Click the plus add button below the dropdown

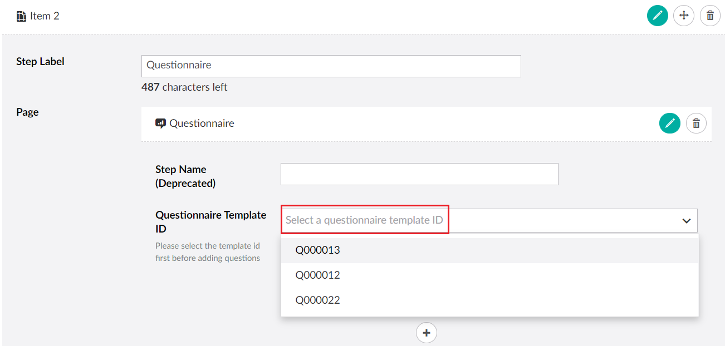coord(427,333)
